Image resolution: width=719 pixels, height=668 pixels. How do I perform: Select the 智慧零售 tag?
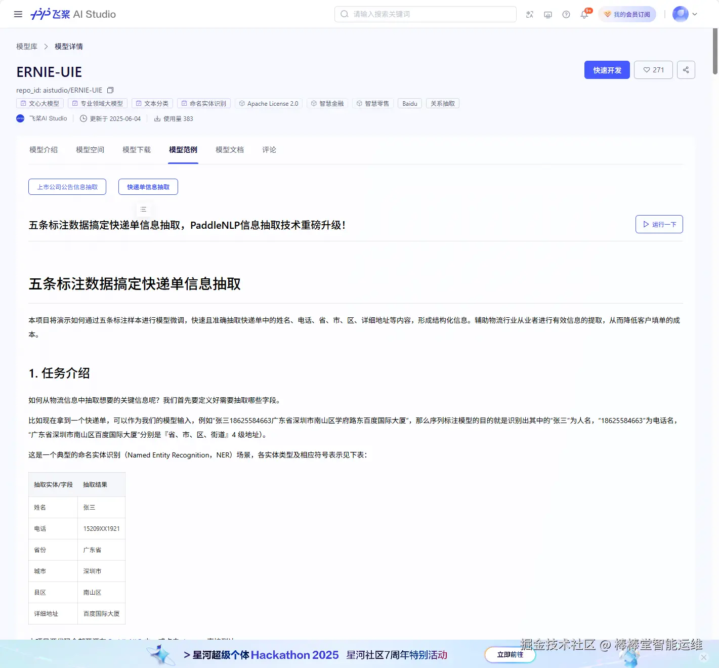[373, 103]
